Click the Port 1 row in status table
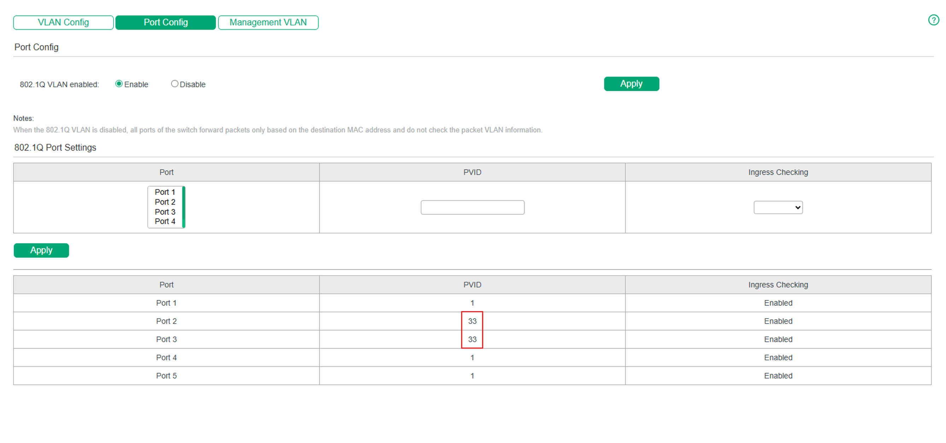946x443 pixels. tap(472, 303)
